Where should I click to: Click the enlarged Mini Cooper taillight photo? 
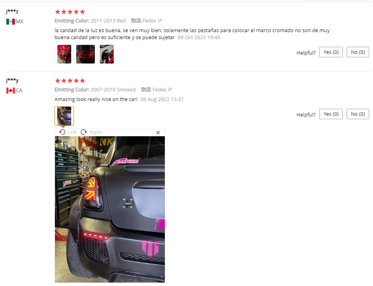[x=110, y=209]
